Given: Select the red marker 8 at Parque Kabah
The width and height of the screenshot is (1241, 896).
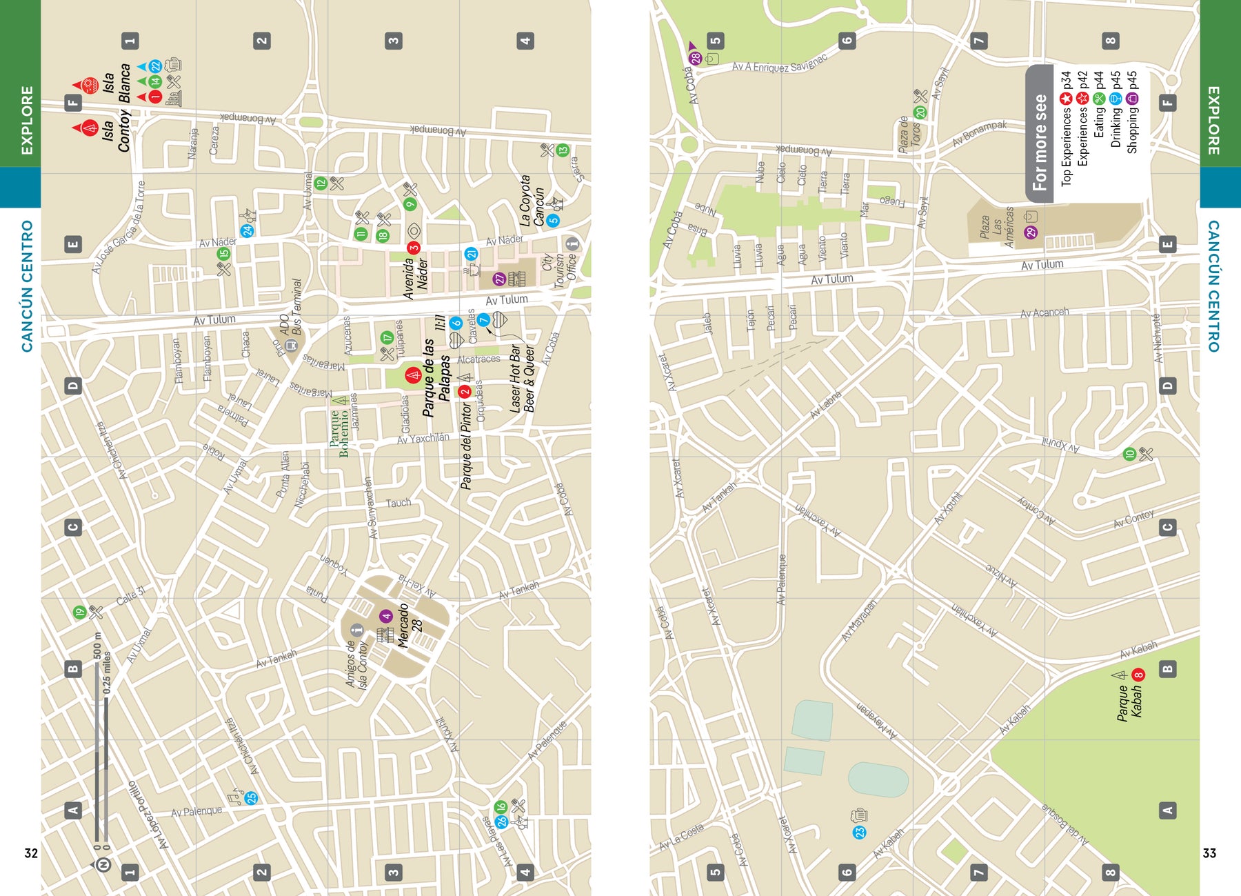Looking at the screenshot, I should click(1138, 675).
